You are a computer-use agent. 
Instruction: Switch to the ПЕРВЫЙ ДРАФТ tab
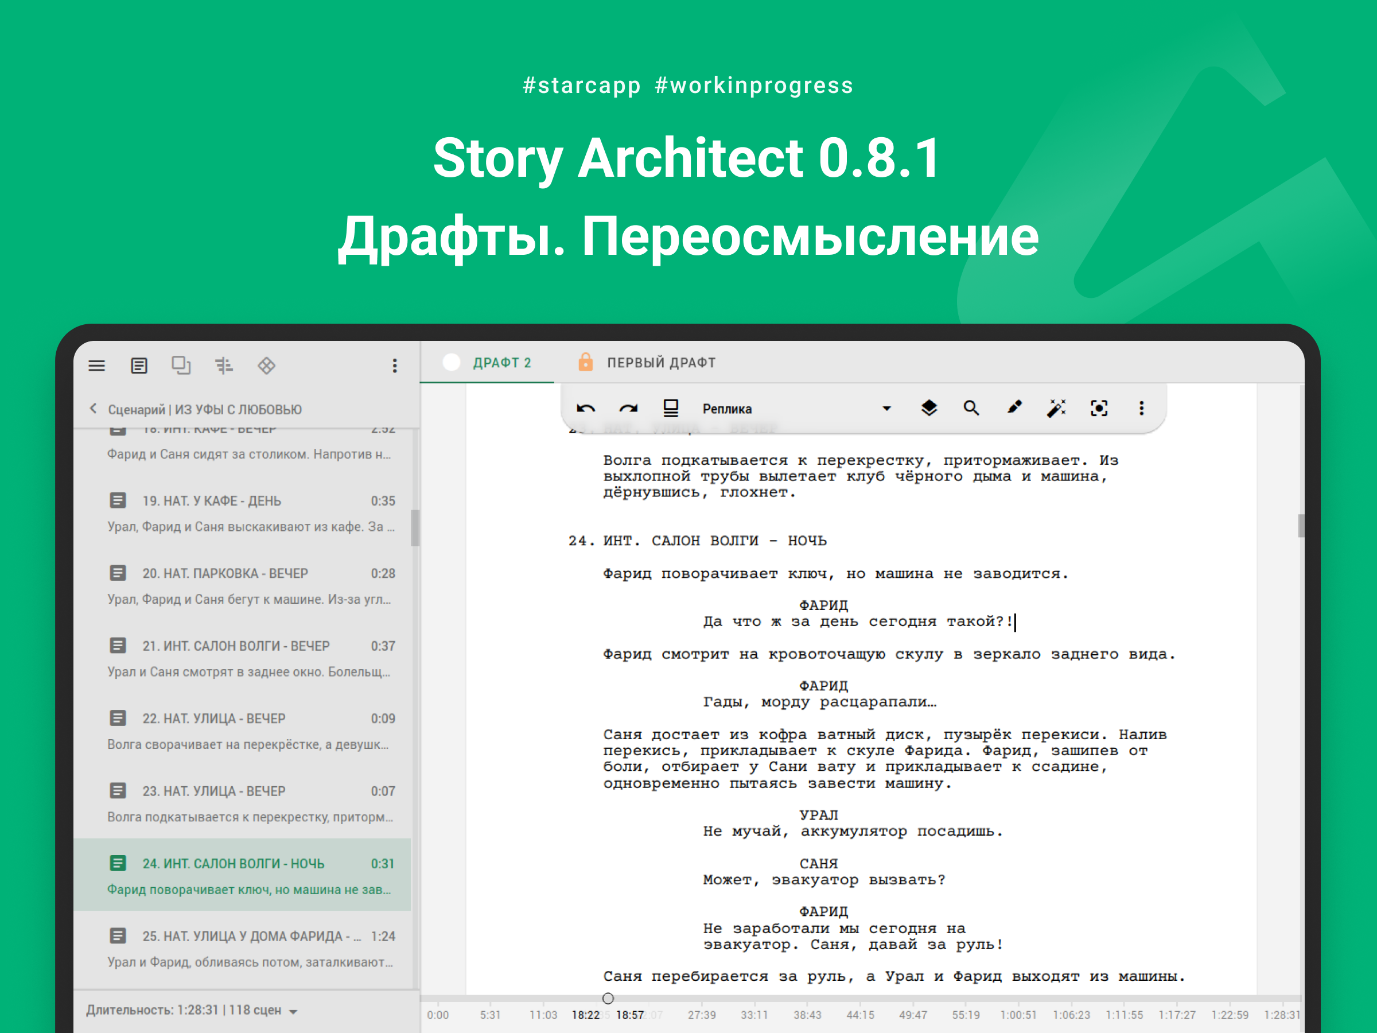coord(660,362)
